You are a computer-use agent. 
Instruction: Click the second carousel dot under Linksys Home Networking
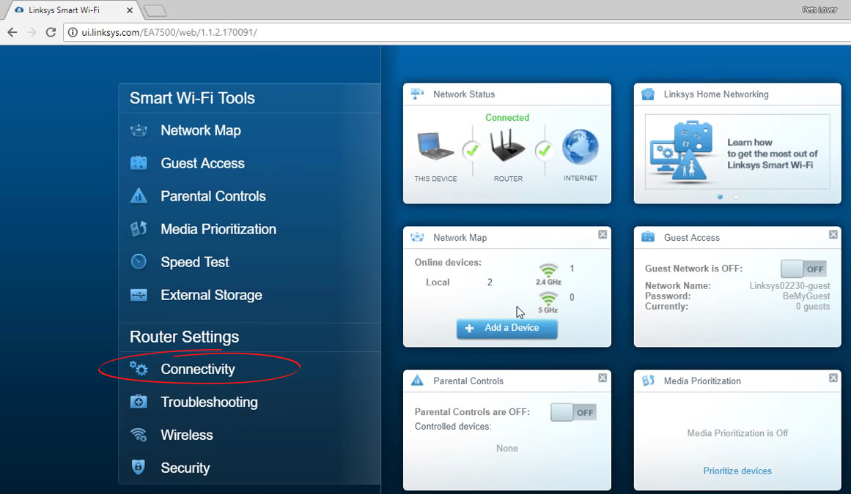point(736,196)
